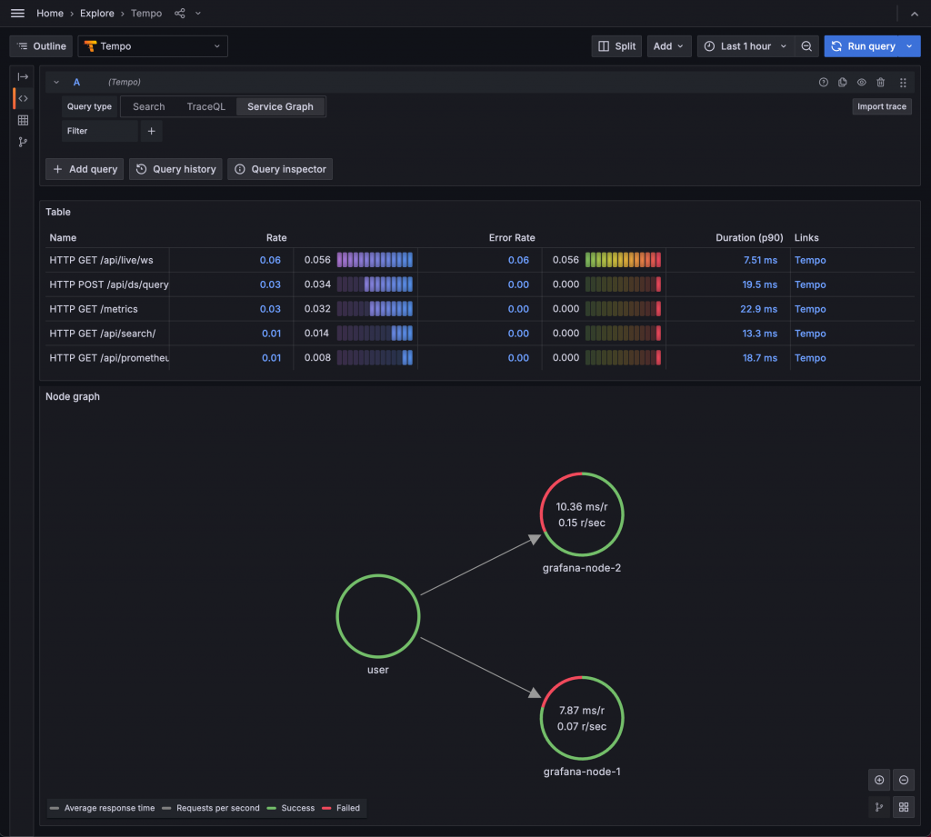This screenshot has width=931, height=837.
Task: Add a filter with the plus button
Action: click(152, 131)
